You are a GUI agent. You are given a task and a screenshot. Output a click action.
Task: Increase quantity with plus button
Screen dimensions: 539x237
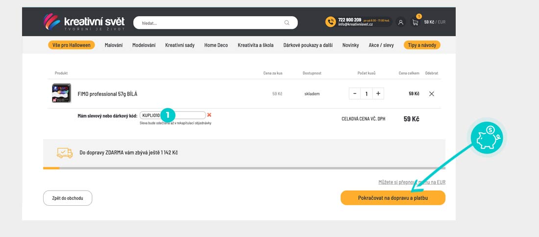tap(378, 93)
